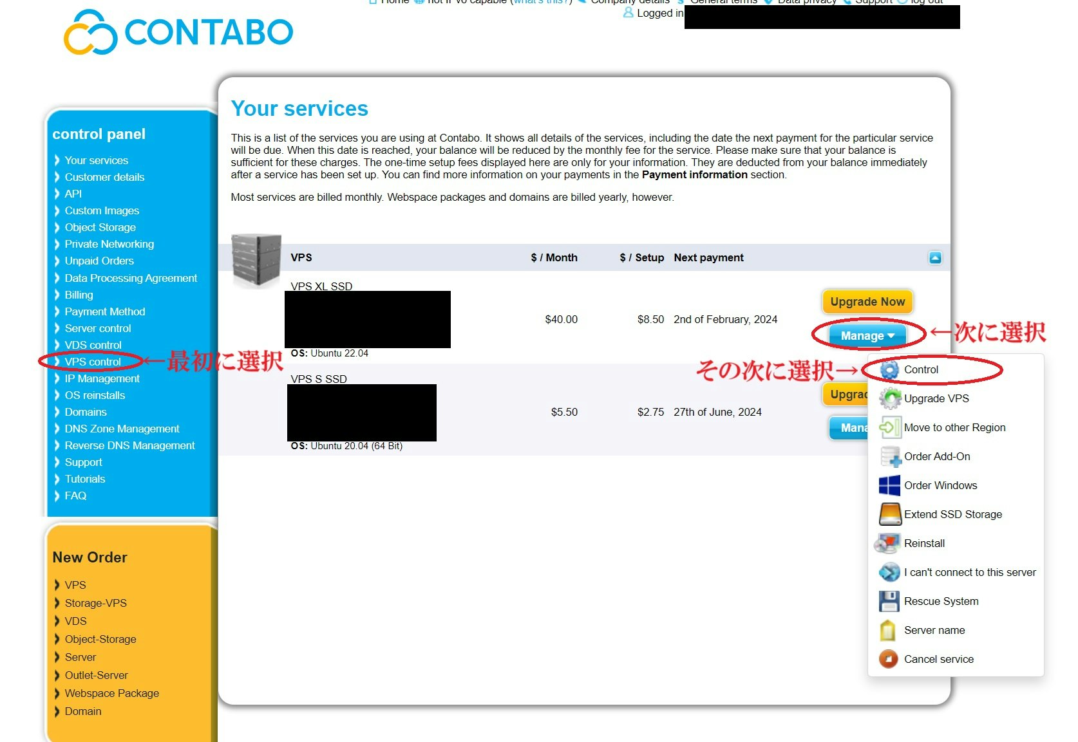Select Upgrade VPS menu entry

coord(936,398)
